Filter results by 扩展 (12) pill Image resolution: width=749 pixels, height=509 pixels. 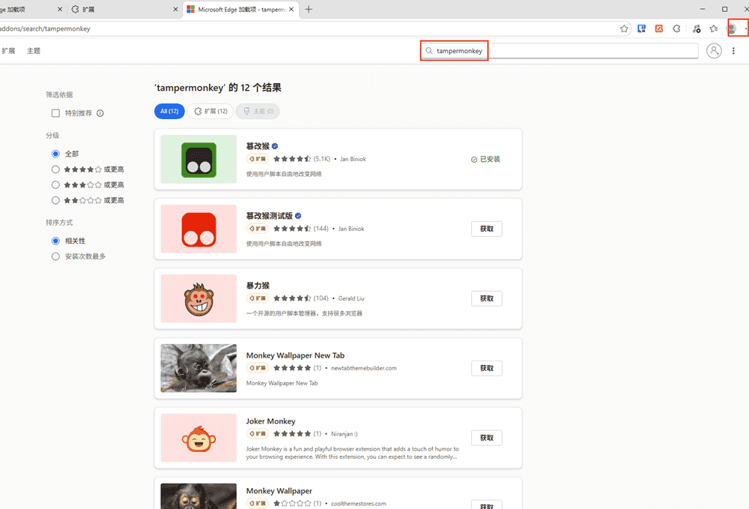pos(210,111)
